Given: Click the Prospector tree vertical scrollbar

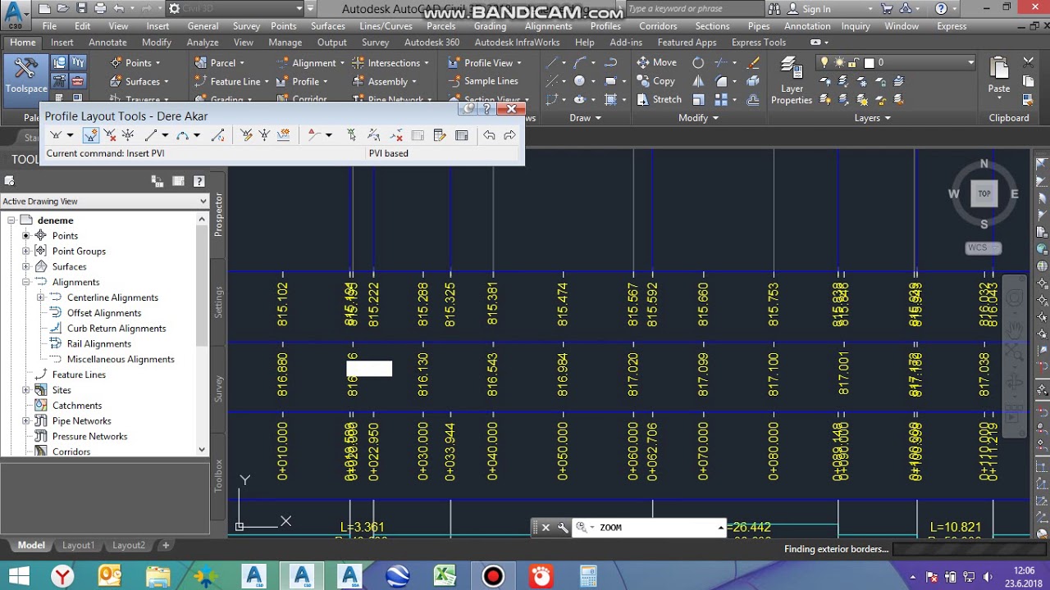Looking at the screenshot, I should point(203,334).
